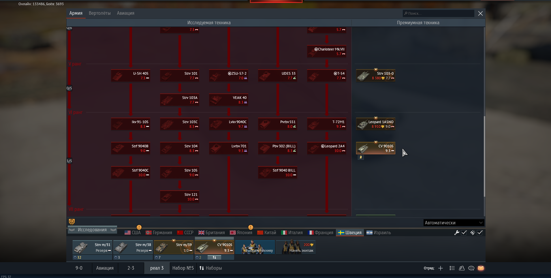Viewport: 551px width, 278px height.
Task: Select Strv m/31 crew slot
Action: 92,247
